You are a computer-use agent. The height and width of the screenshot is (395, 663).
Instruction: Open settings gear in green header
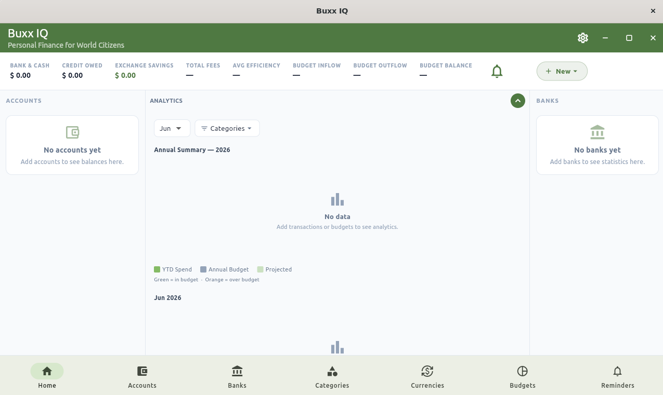582,38
